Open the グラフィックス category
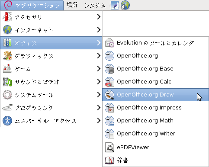 click(51, 56)
